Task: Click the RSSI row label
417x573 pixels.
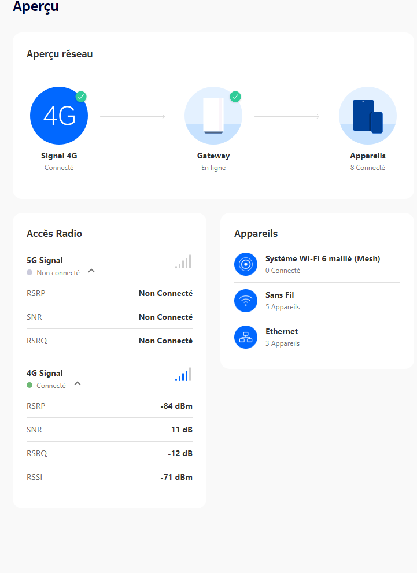Action: pyautogui.click(x=34, y=477)
